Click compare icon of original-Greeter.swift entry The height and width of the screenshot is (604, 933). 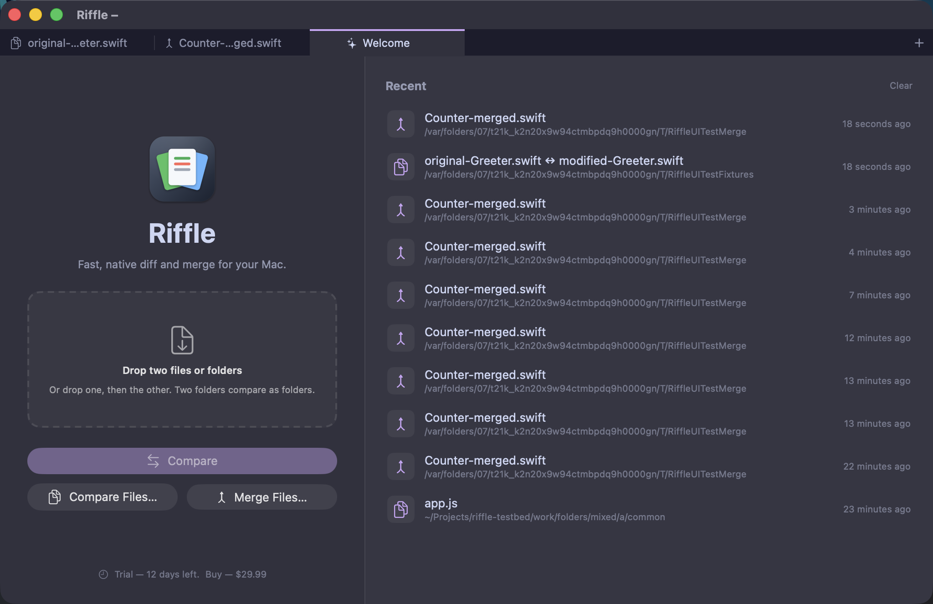[x=401, y=167]
